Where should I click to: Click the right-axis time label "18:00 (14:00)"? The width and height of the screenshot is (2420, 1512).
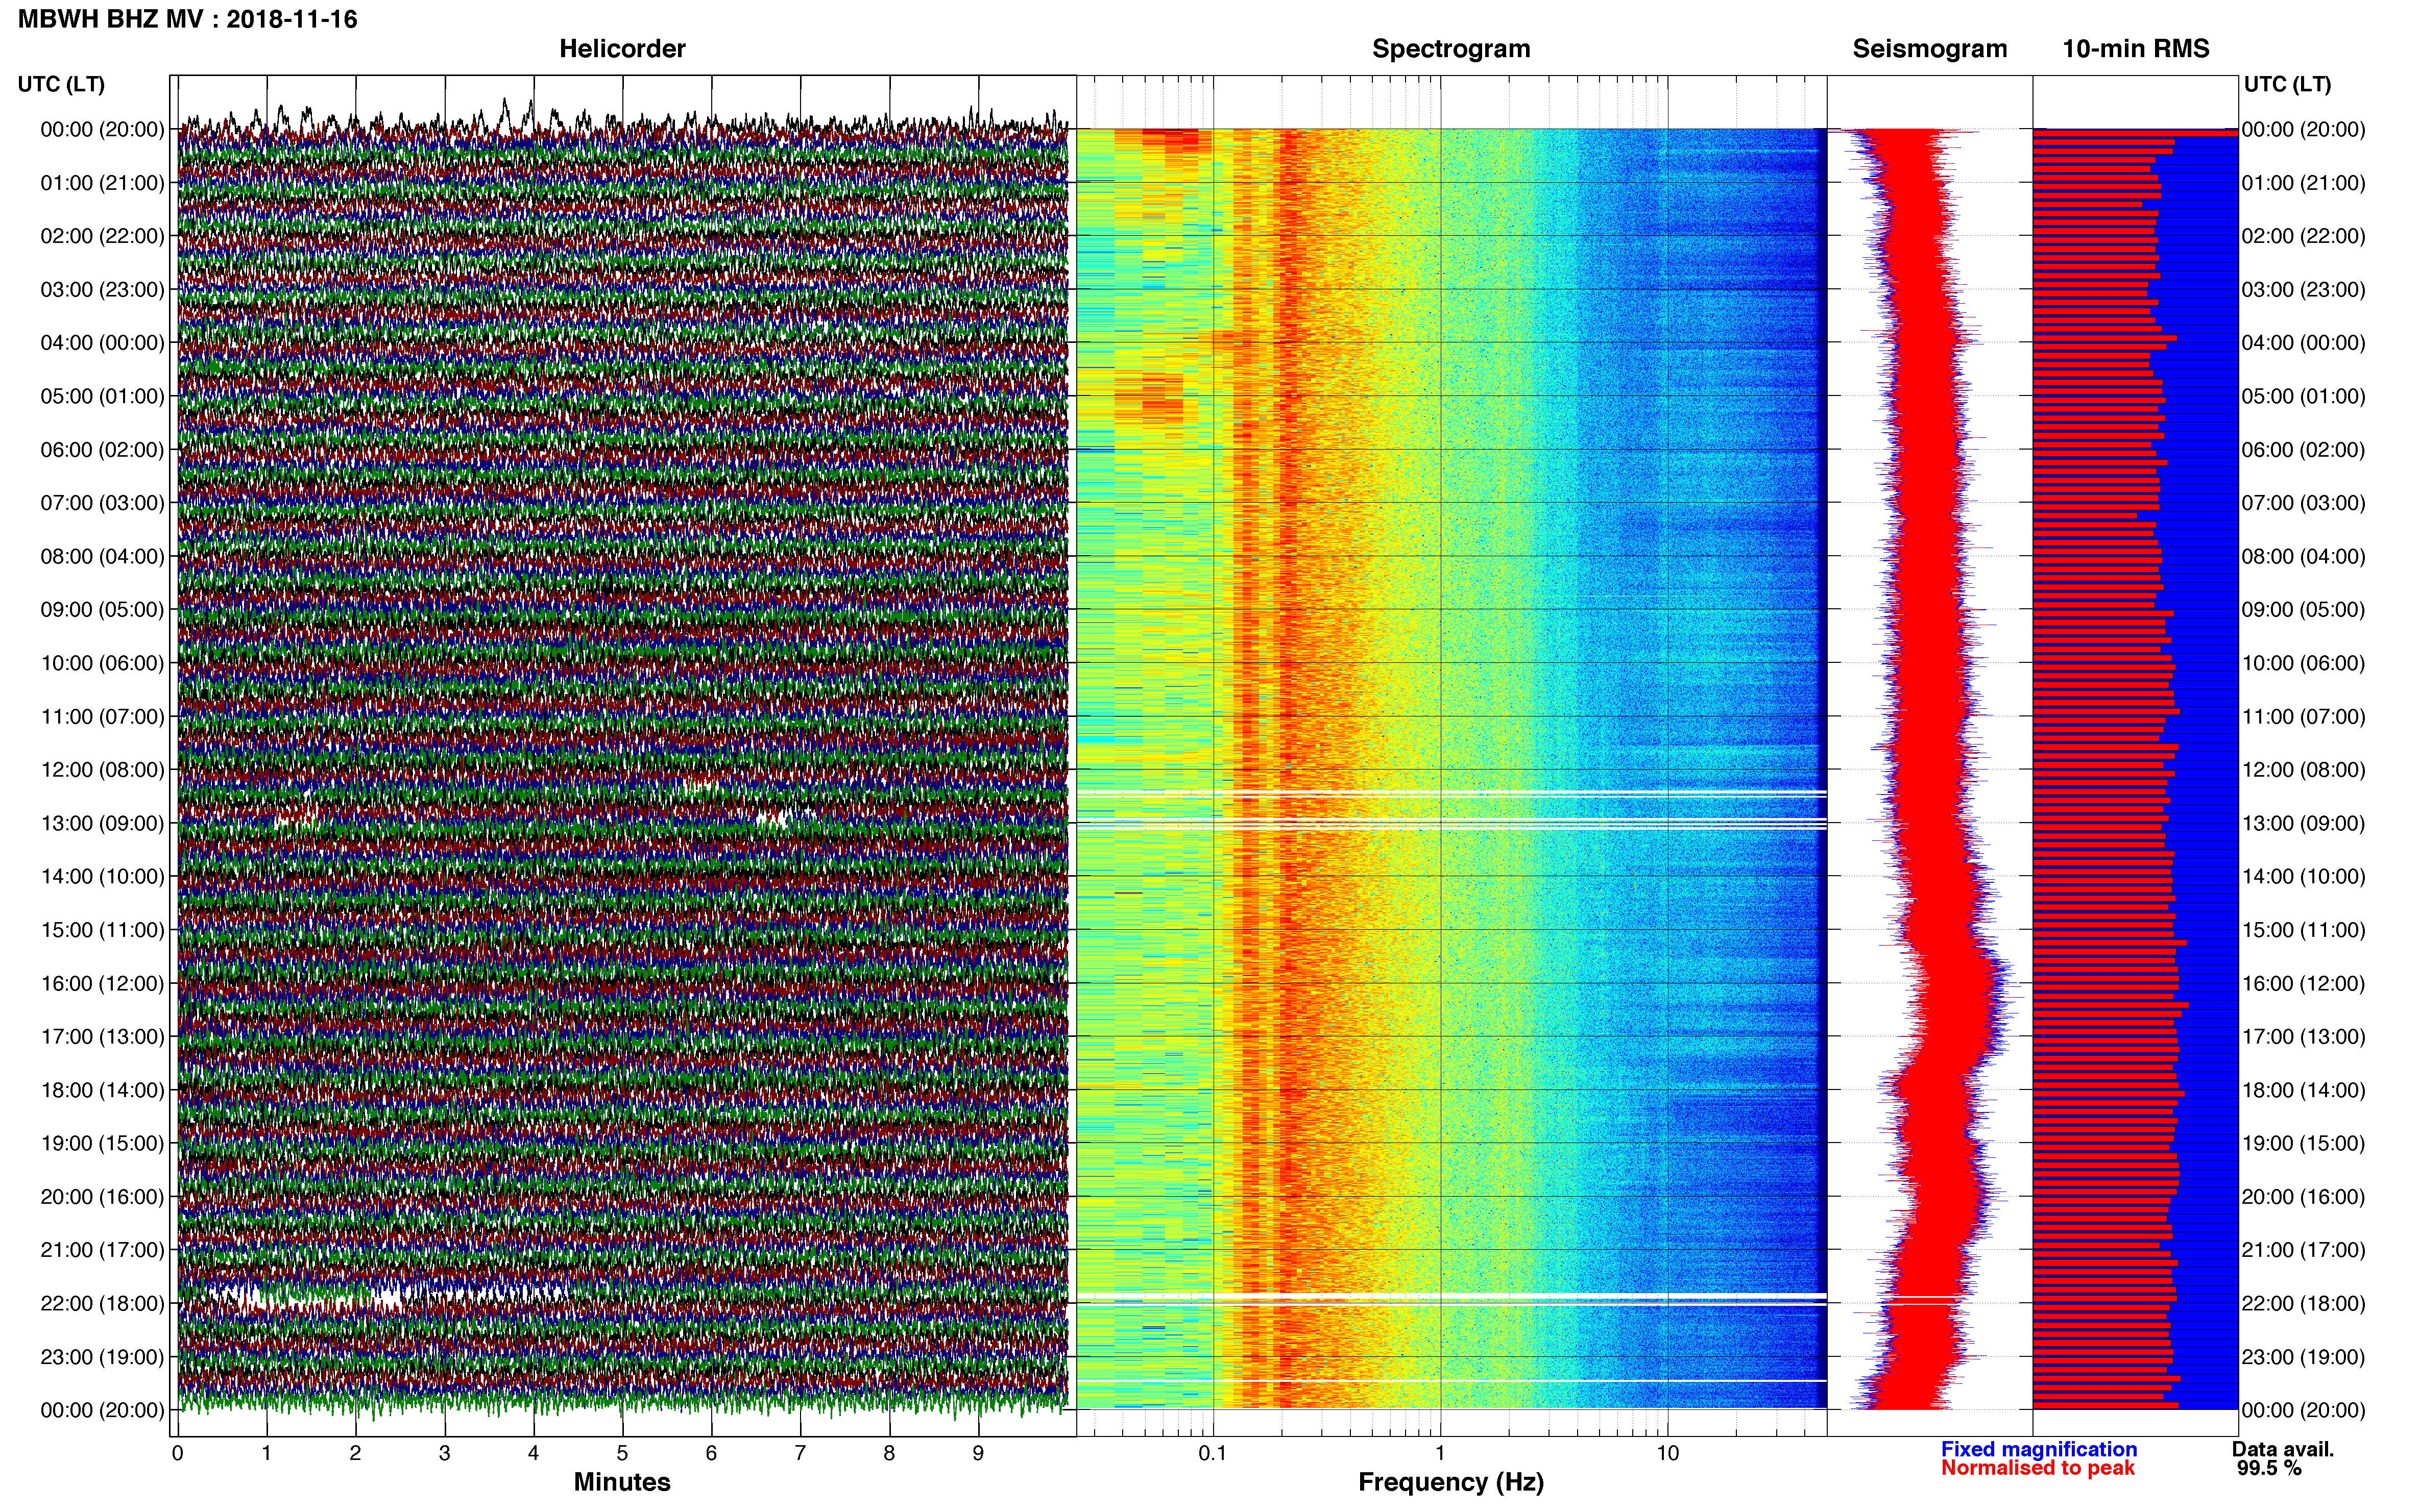tap(2304, 1090)
